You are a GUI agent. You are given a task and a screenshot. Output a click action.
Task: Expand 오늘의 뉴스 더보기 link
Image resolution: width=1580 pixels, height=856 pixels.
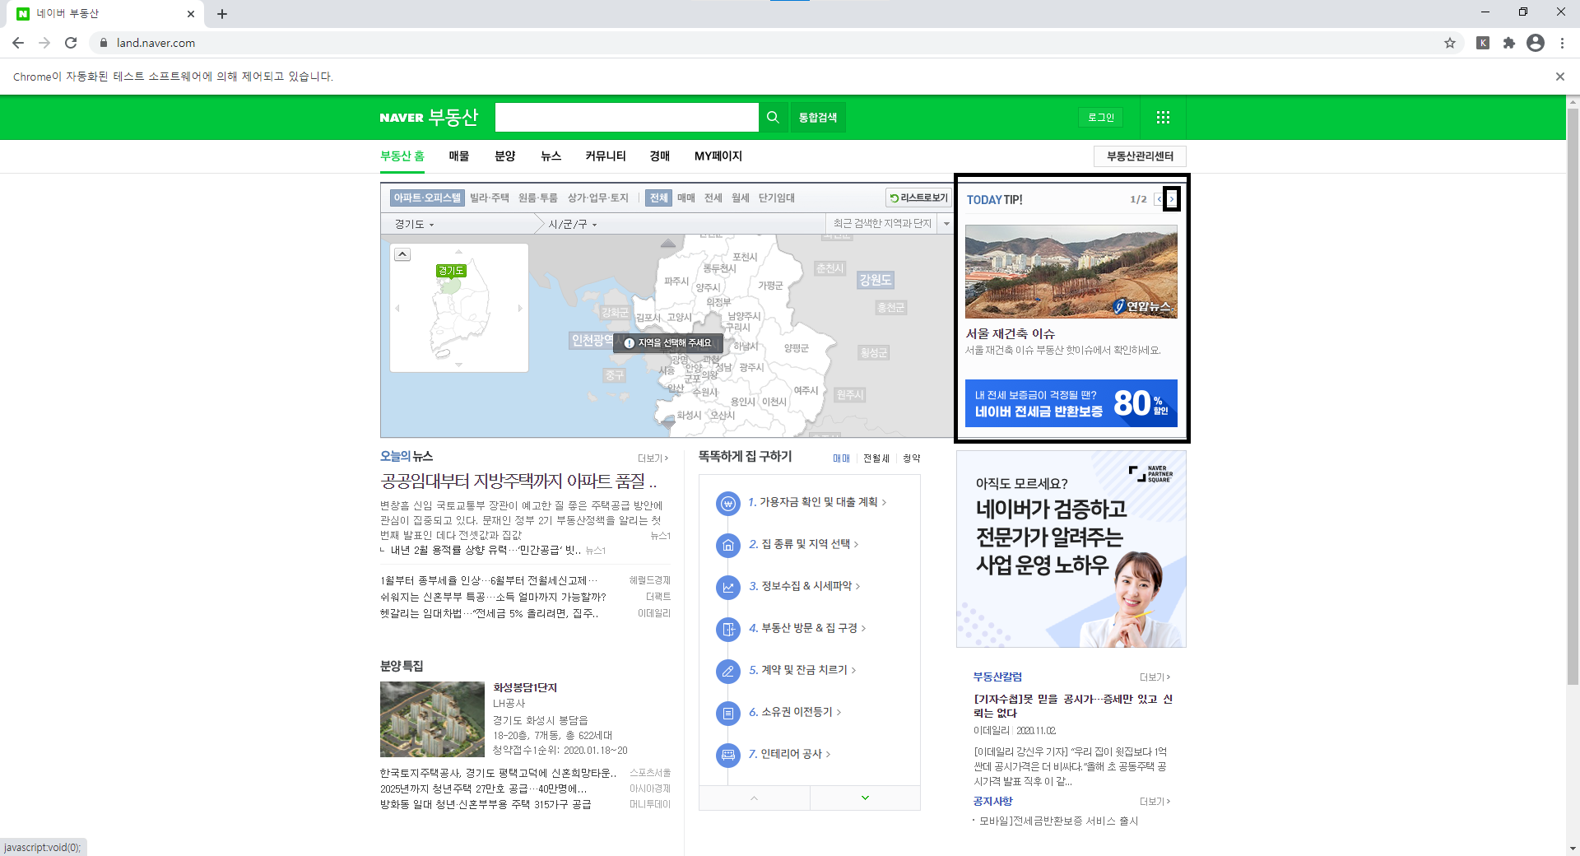(653, 458)
